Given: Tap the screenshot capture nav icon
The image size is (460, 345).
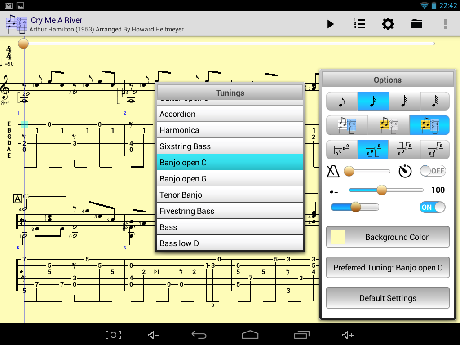Looking at the screenshot, I should click(x=113, y=335).
